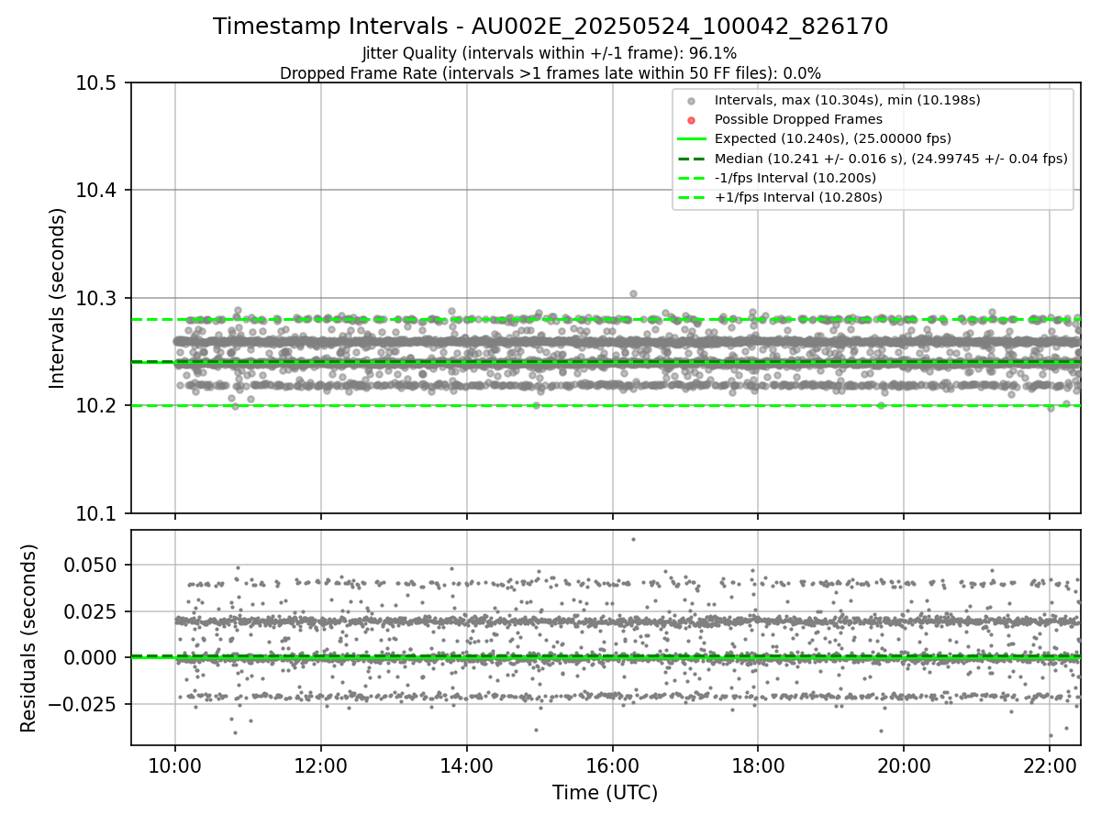
Task: Select the "Jitter Quality" 96.1% subtitle line
Action: tap(550, 54)
